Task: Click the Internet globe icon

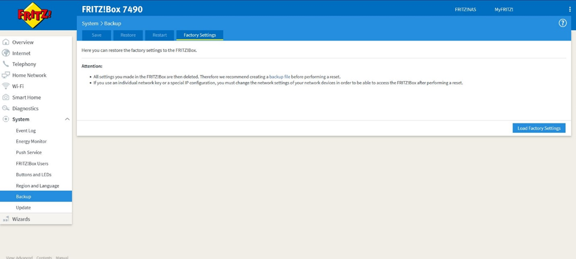Action: click(x=6, y=53)
